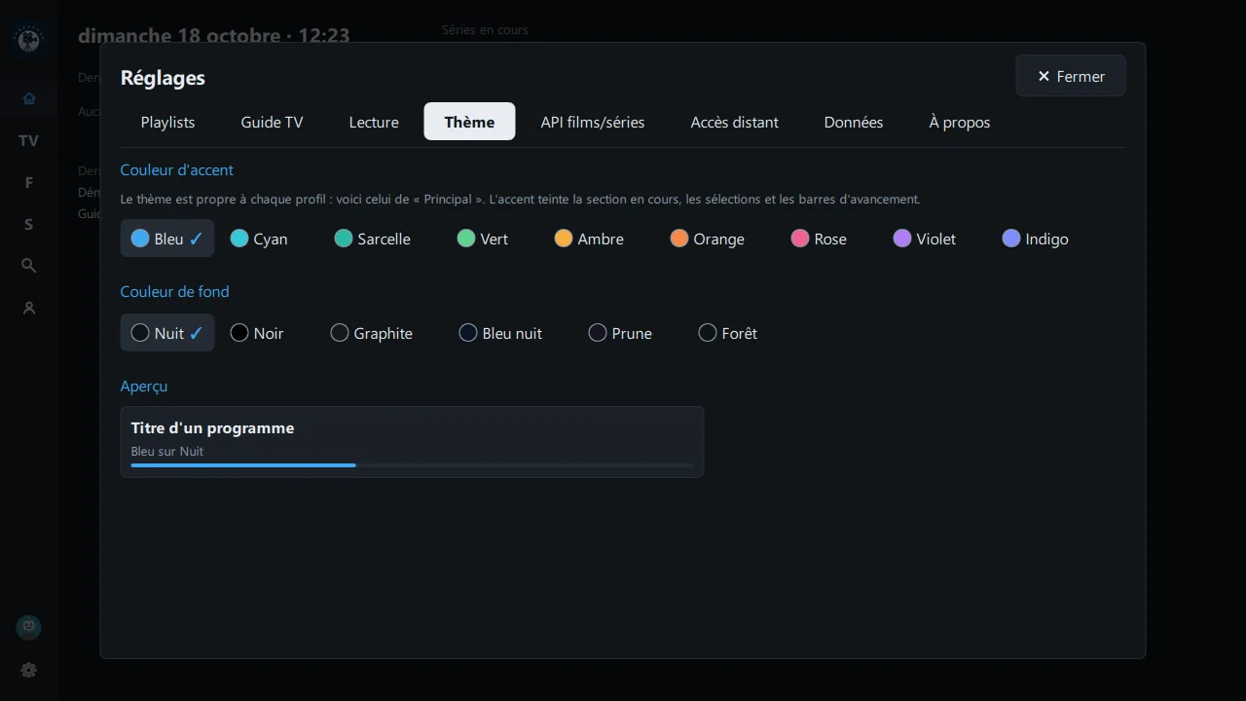Close the settings with the Fermer button

click(1071, 76)
